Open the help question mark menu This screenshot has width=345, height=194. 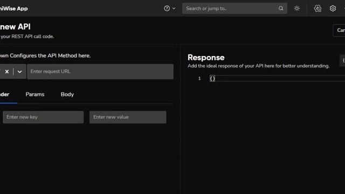pos(167,9)
